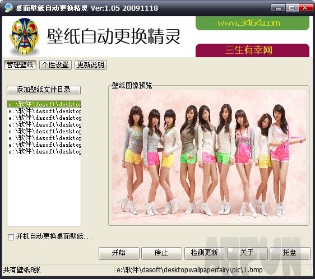Screen dimensions: 315x279
Task: Click the app icon in title bar
Action: click(x=8, y=8)
